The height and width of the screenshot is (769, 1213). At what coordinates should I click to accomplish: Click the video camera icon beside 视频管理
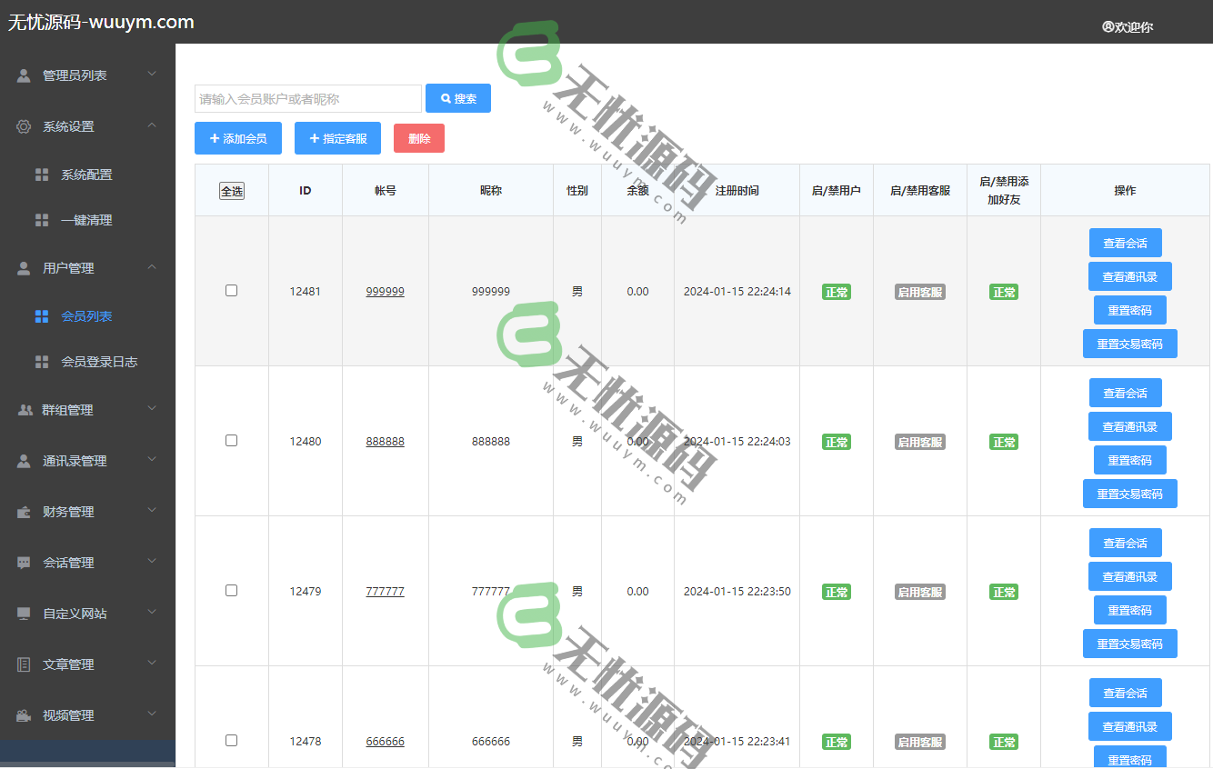tap(24, 715)
